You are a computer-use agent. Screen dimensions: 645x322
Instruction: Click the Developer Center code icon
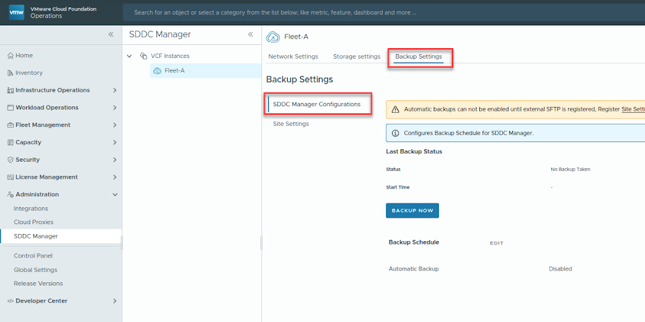coord(10,301)
